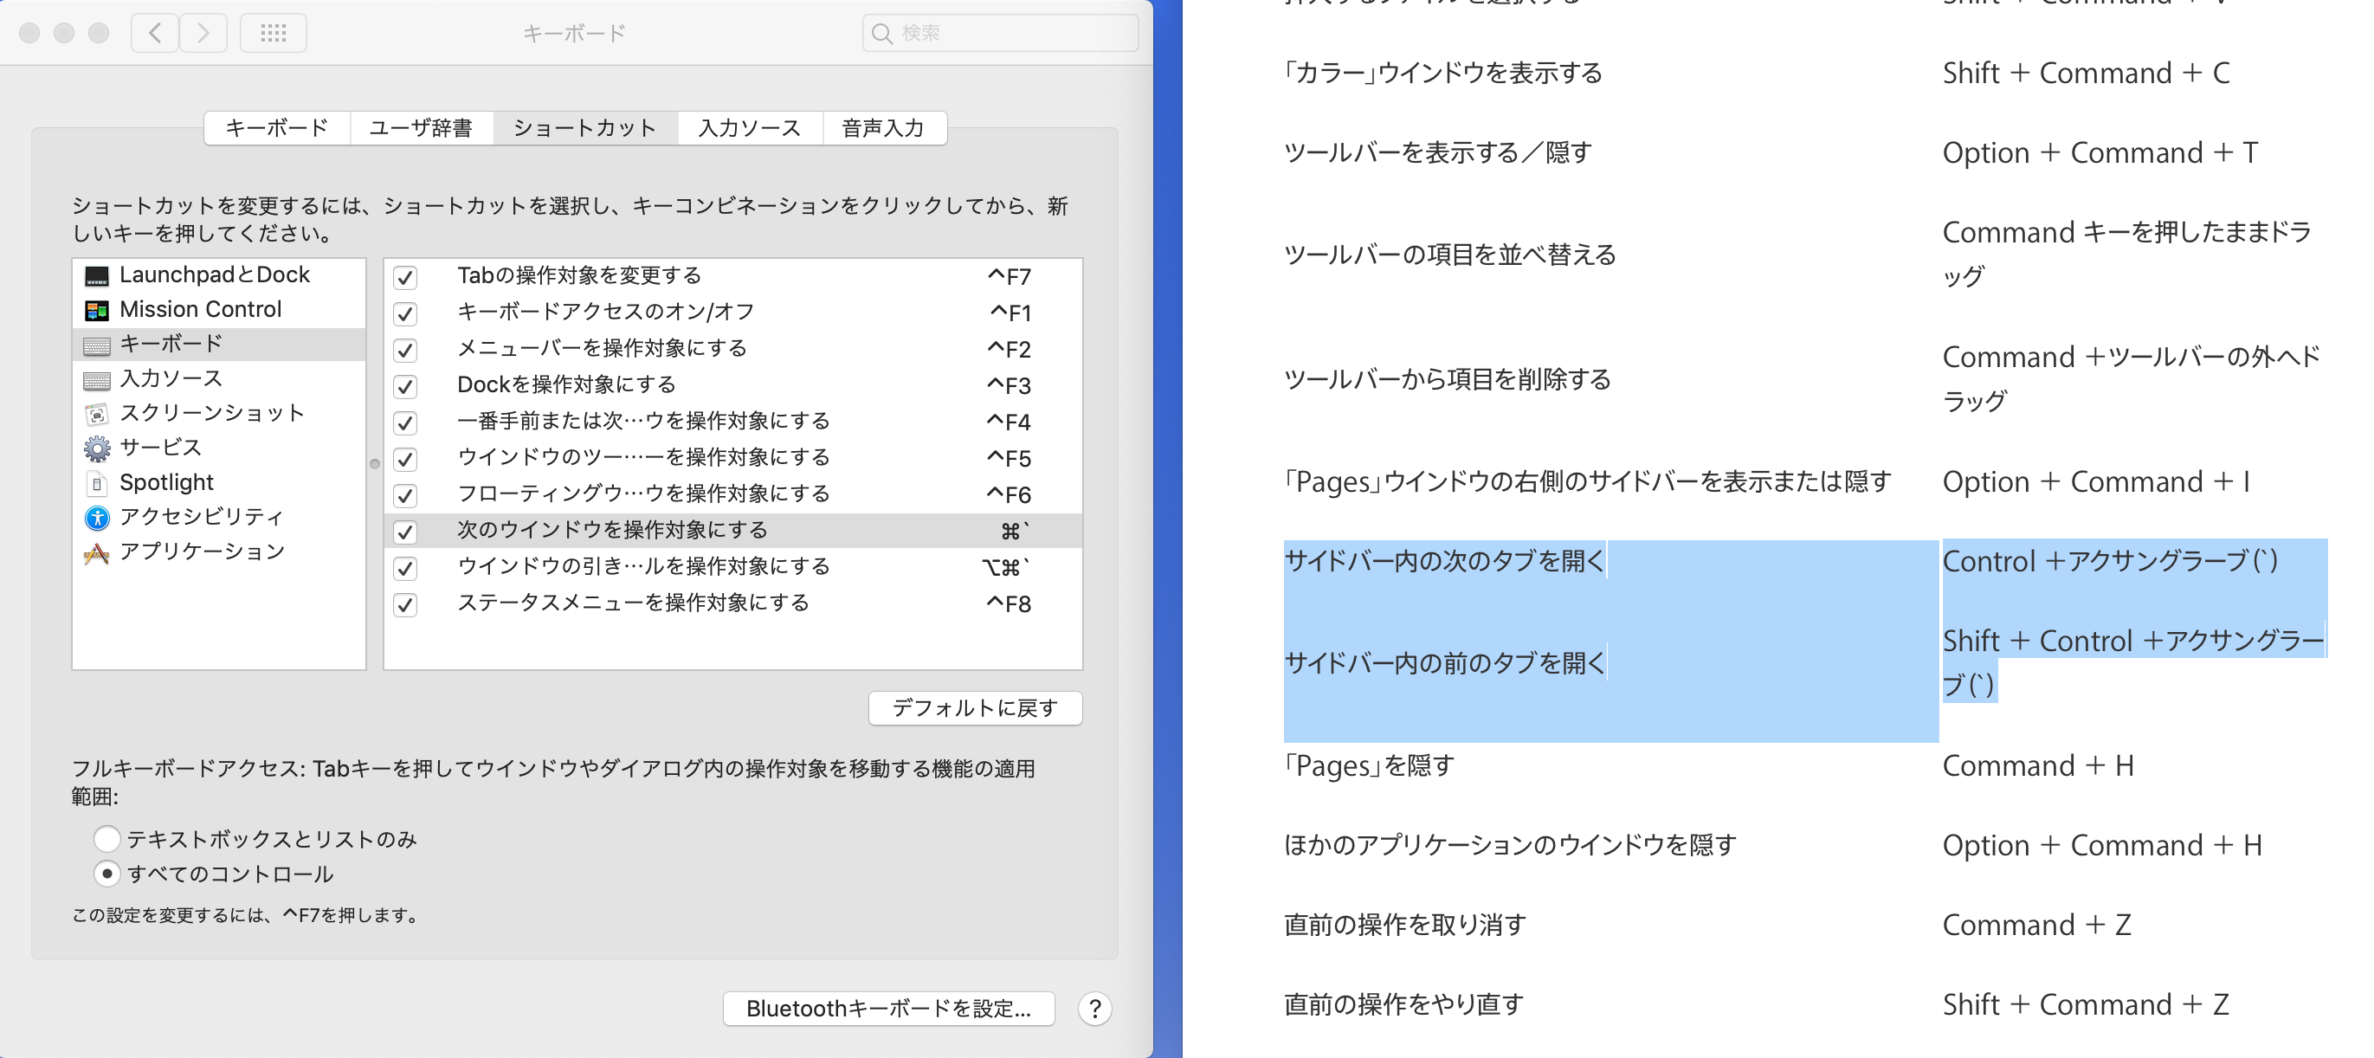Screen dimensions: 2374x1058
Task: Switch to the 入力ソース tab
Action: click(749, 128)
